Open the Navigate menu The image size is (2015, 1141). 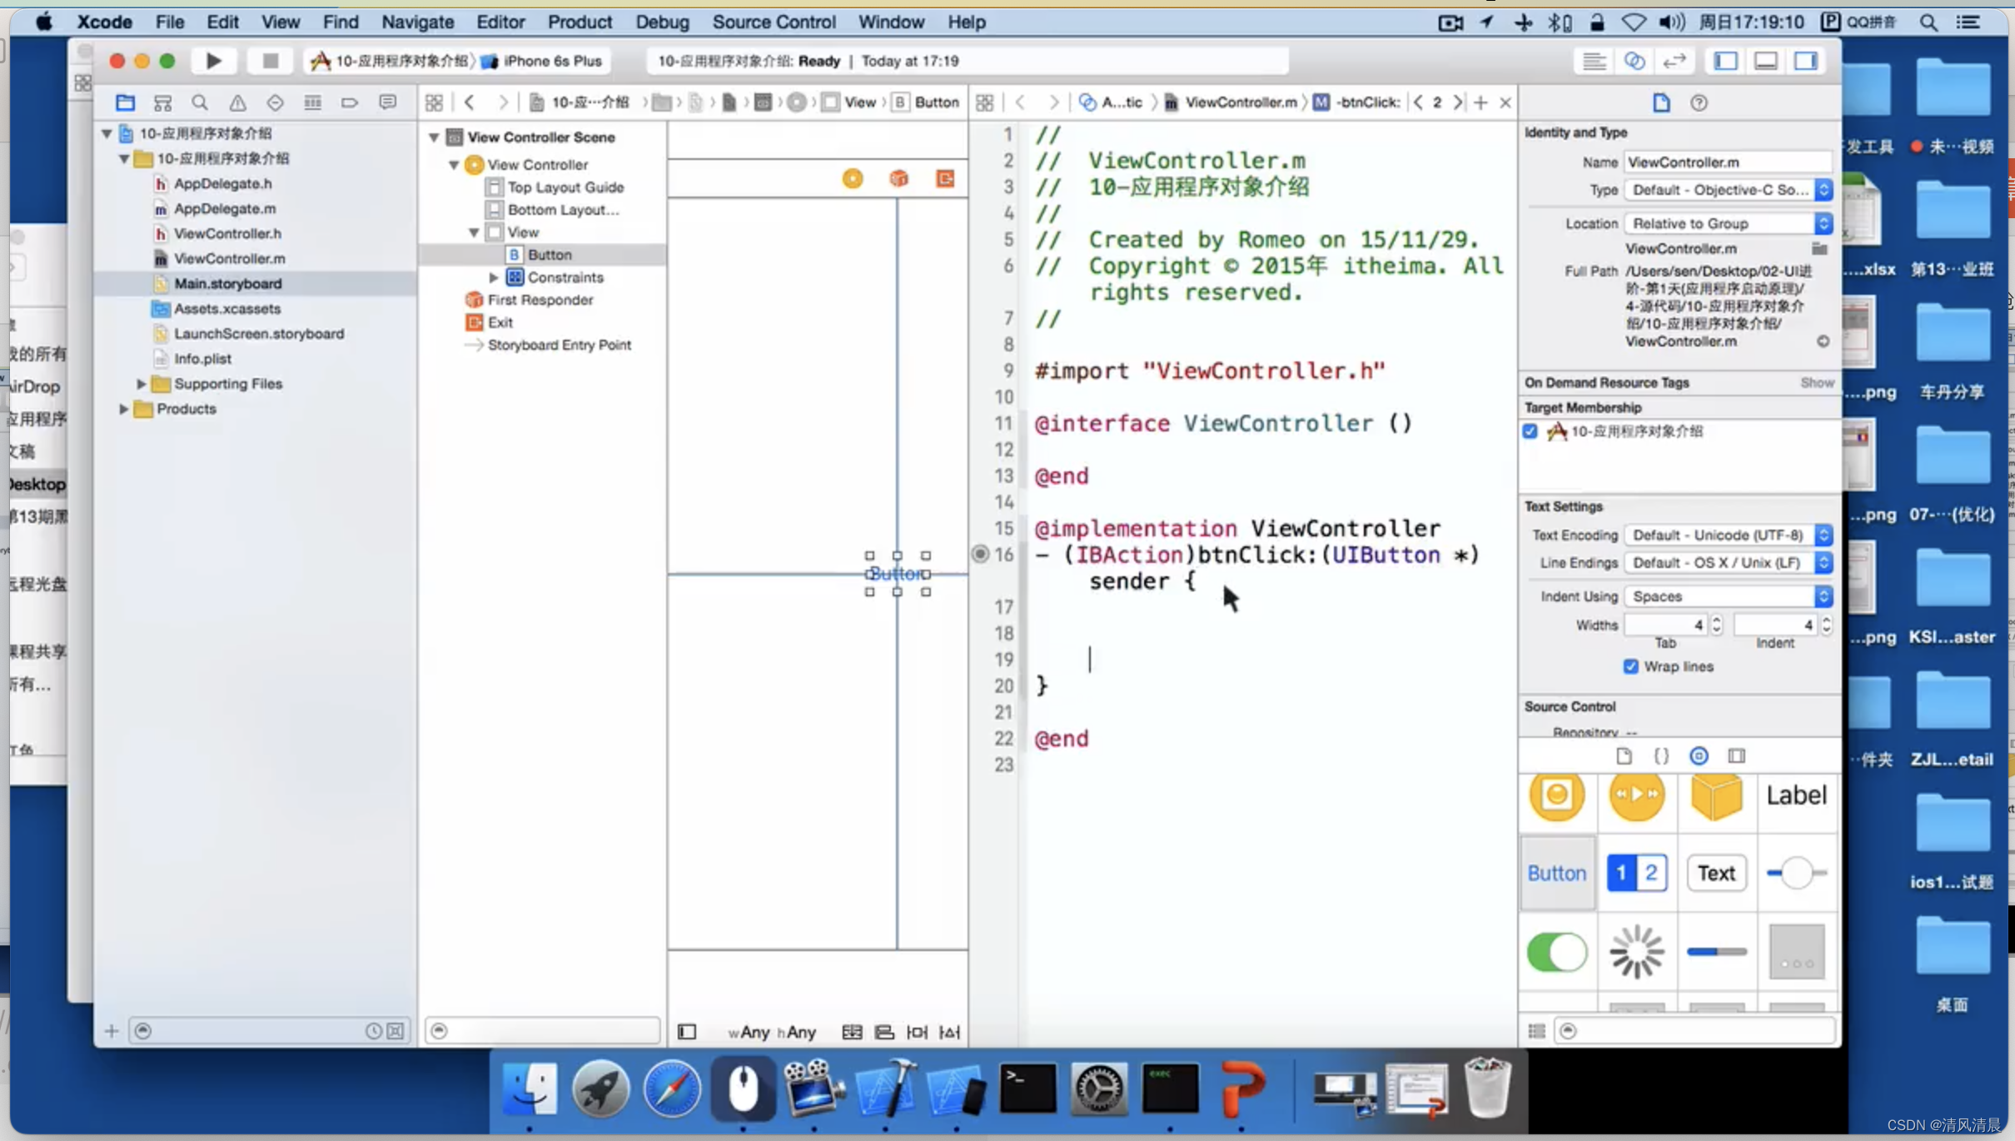[417, 22]
